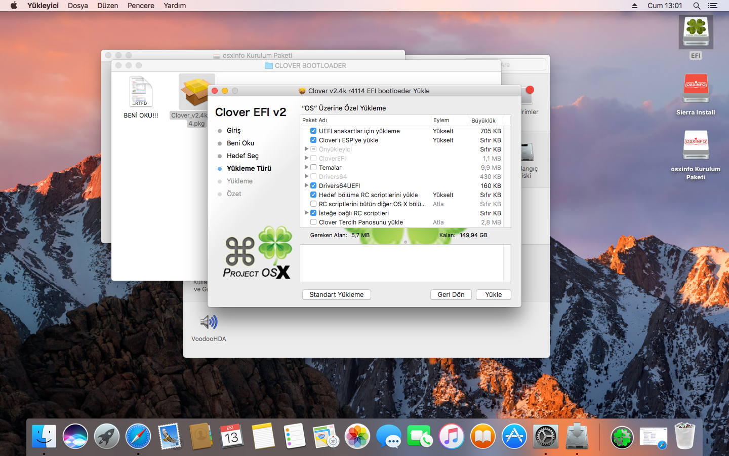Click the Clover app icon in dock
Image resolution: width=729 pixels, height=456 pixels.
[x=622, y=437]
